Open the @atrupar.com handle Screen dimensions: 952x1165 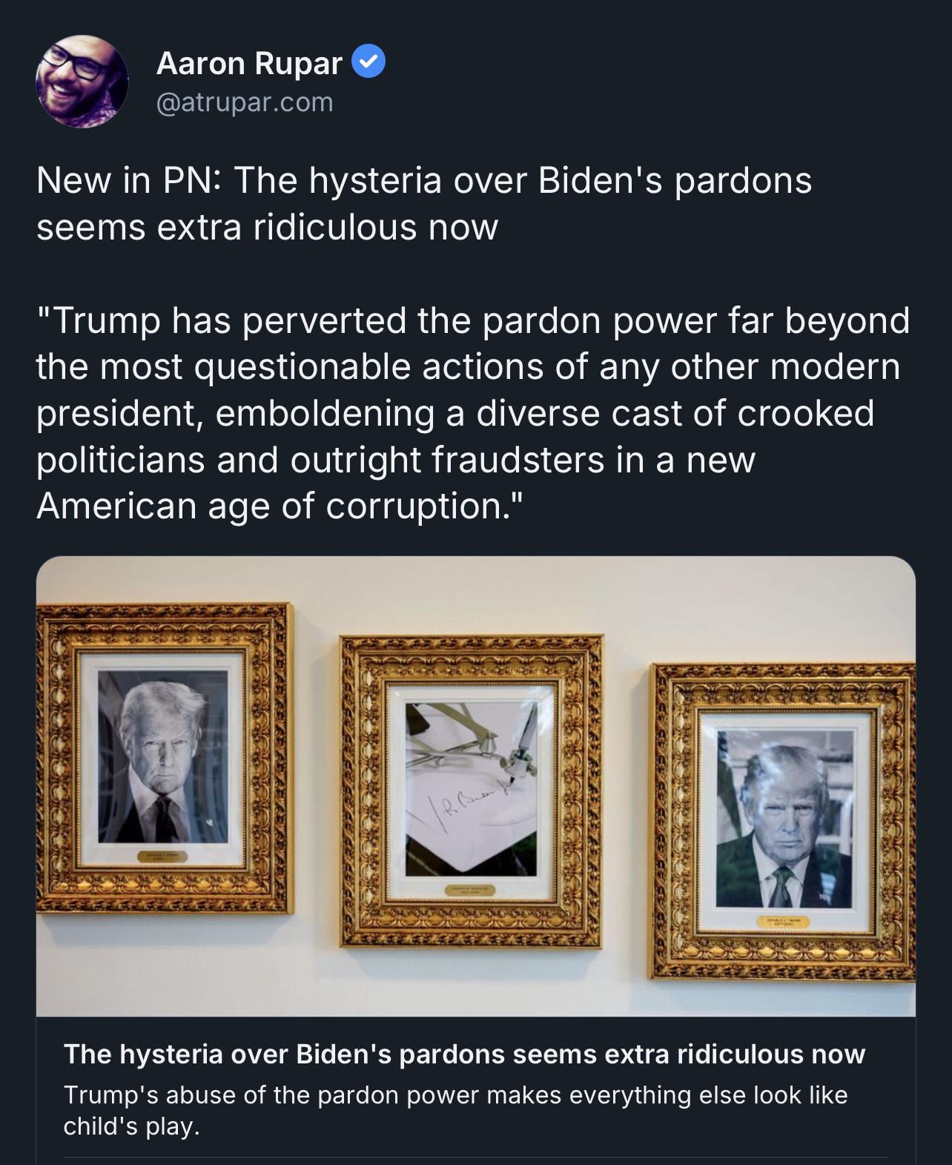(245, 102)
